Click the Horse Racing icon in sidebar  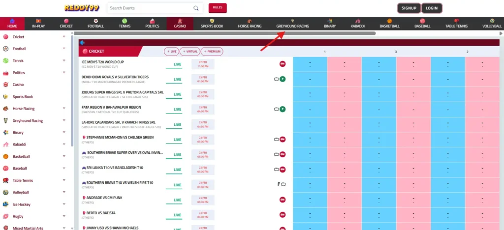point(6,109)
